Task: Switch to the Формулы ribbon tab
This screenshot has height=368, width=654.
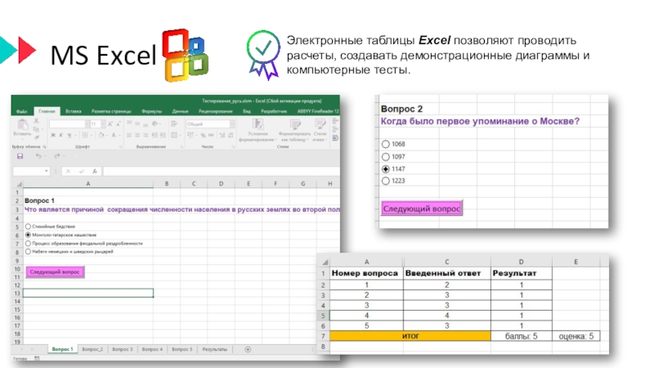Action: pos(151,111)
